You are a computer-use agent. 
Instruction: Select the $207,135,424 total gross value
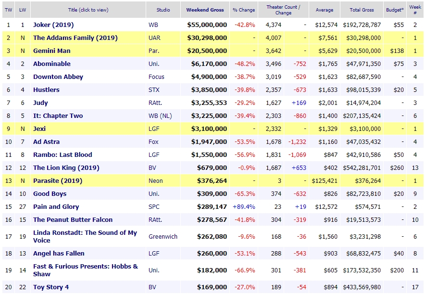coord(362,116)
